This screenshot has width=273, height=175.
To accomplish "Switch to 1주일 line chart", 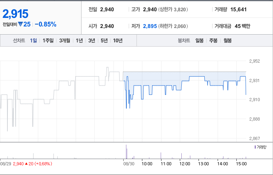I will pyautogui.click(x=48, y=40).
